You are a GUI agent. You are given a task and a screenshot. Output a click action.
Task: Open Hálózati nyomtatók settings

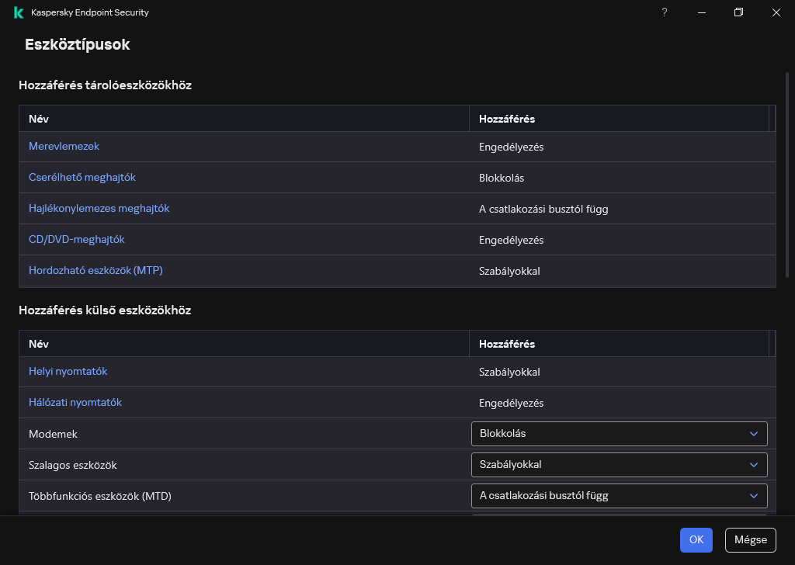coord(75,402)
